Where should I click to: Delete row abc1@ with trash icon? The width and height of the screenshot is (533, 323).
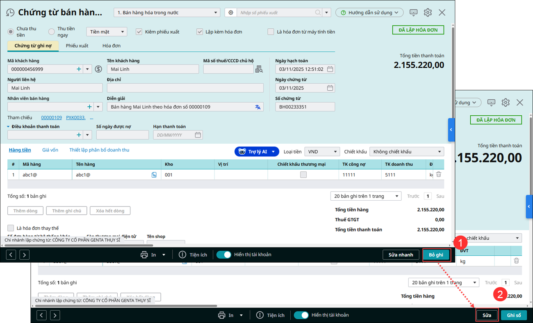[438, 174]
